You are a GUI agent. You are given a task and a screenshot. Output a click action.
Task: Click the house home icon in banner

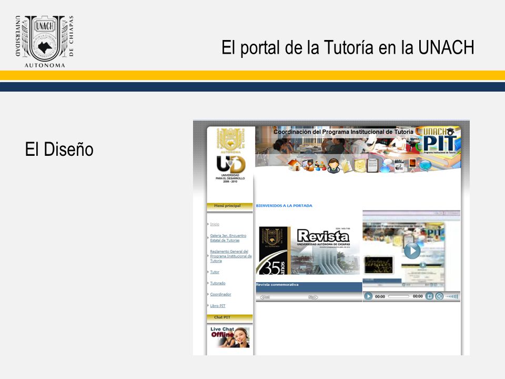294,165
